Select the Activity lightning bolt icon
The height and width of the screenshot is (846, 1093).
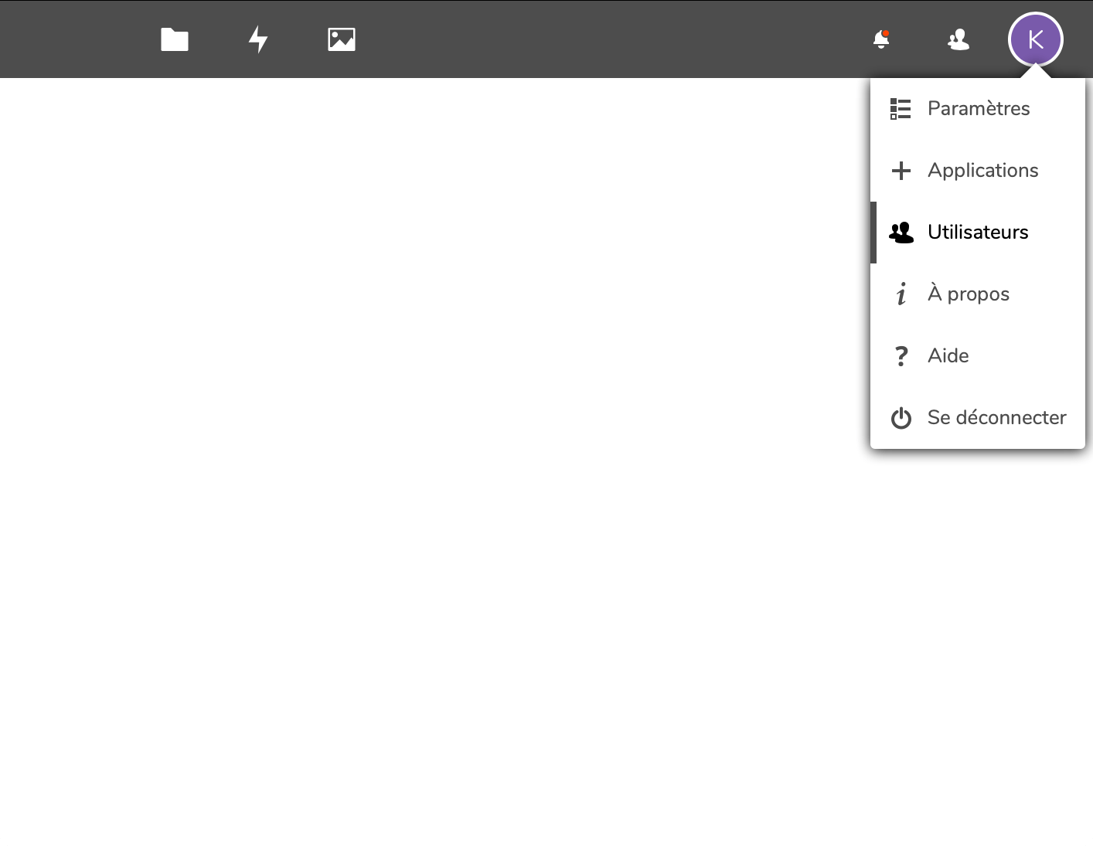pos(257,39)
